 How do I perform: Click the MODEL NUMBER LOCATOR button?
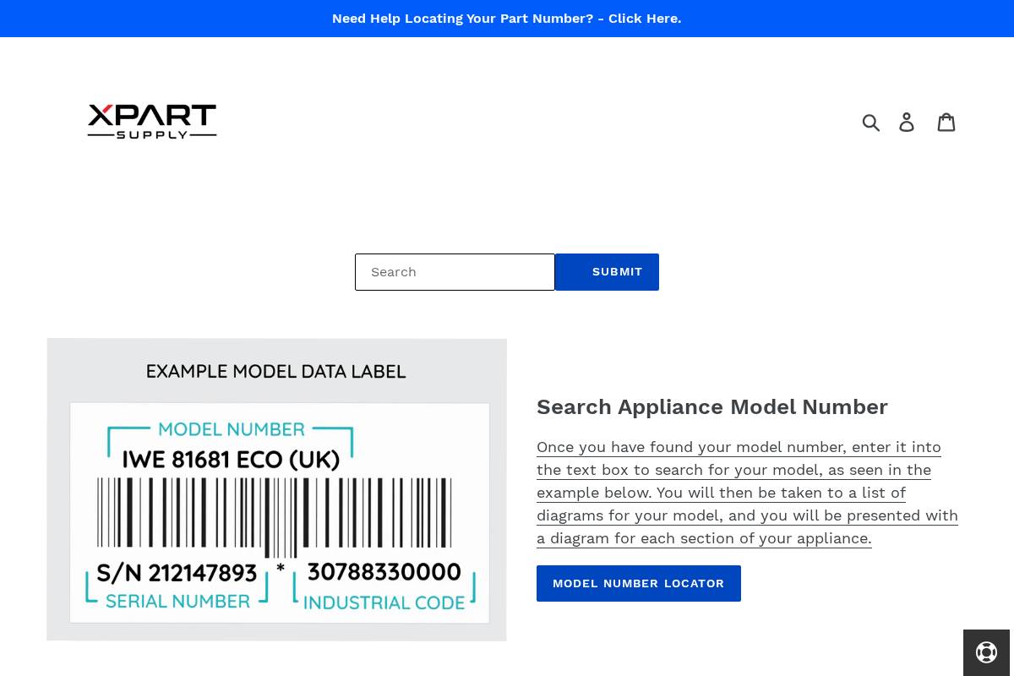(x=638, y=583)
